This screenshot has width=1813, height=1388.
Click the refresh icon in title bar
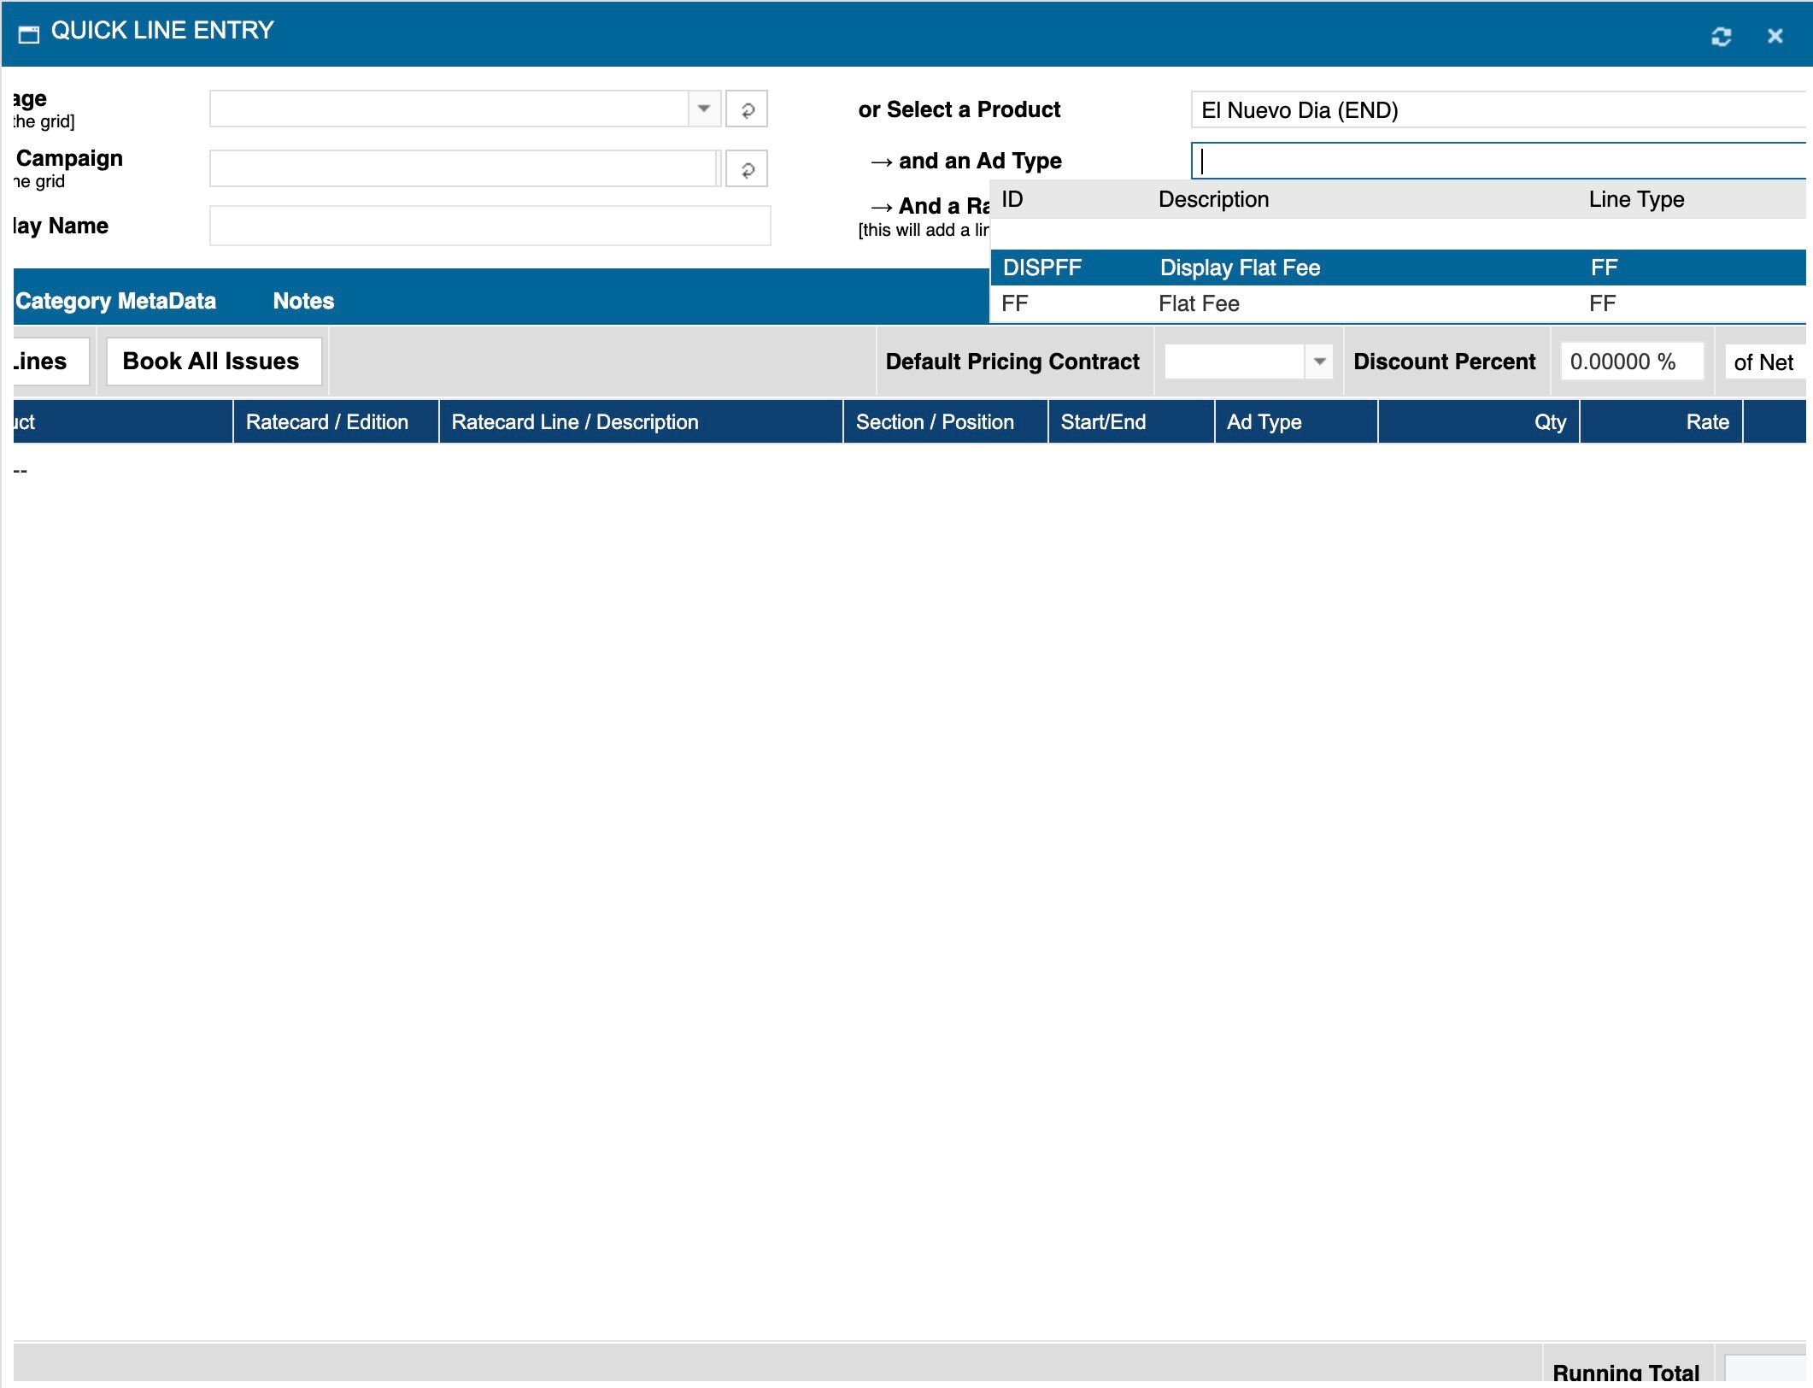[x=1721, y=36]
